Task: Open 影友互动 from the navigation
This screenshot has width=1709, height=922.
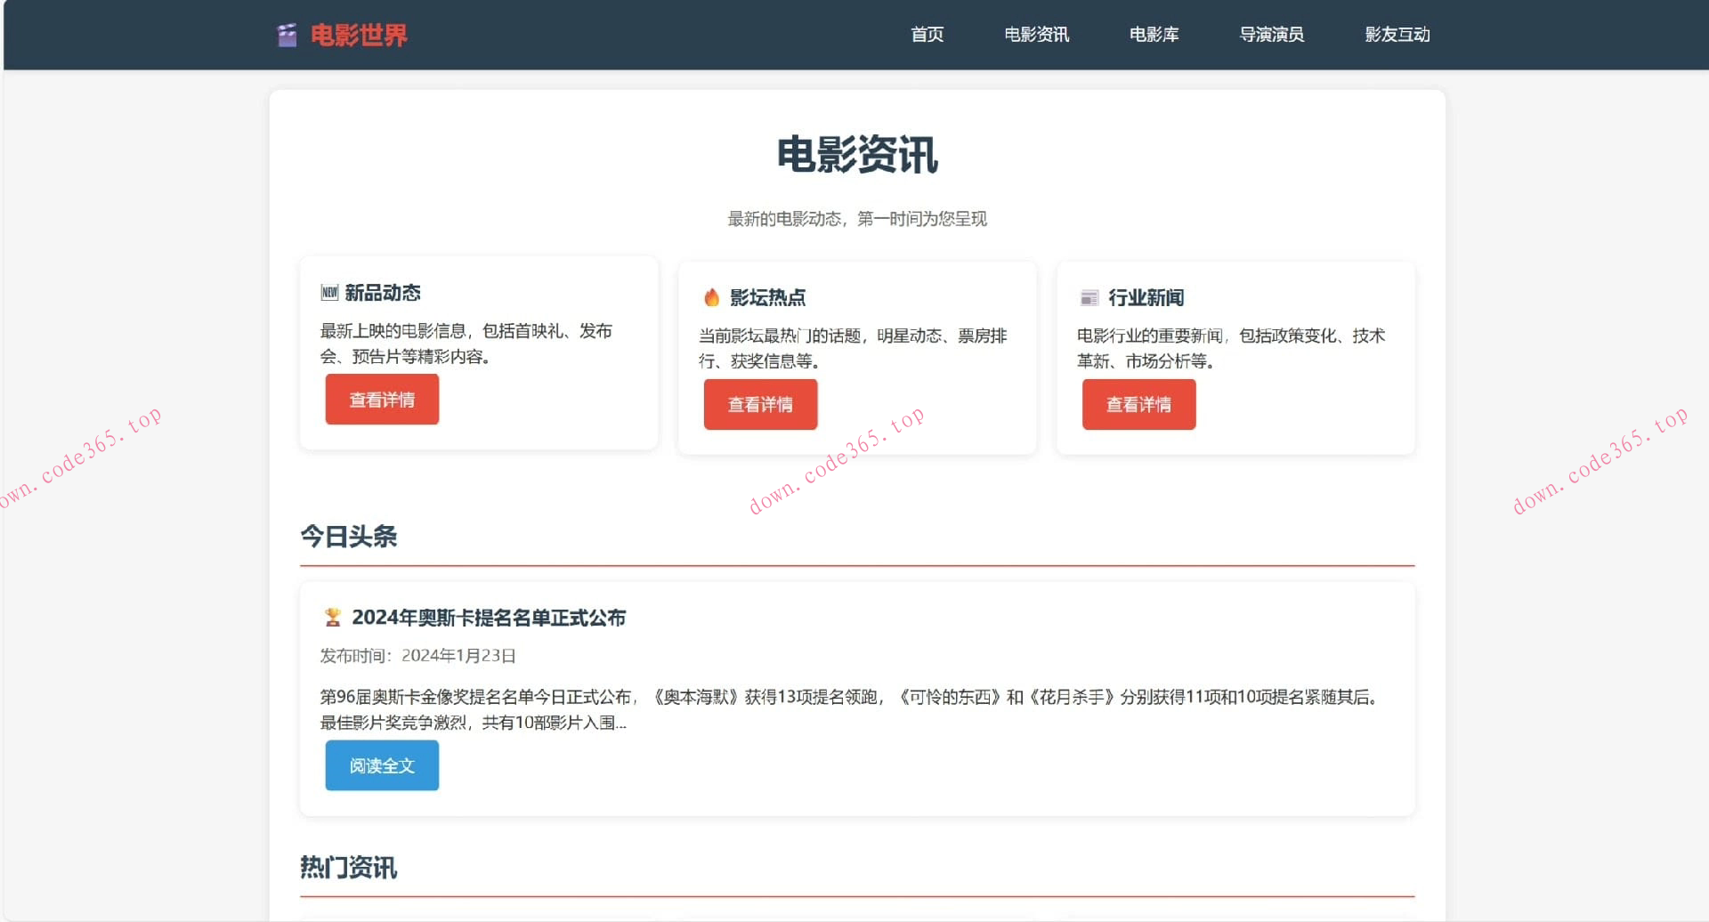Action: point(1396,34)
